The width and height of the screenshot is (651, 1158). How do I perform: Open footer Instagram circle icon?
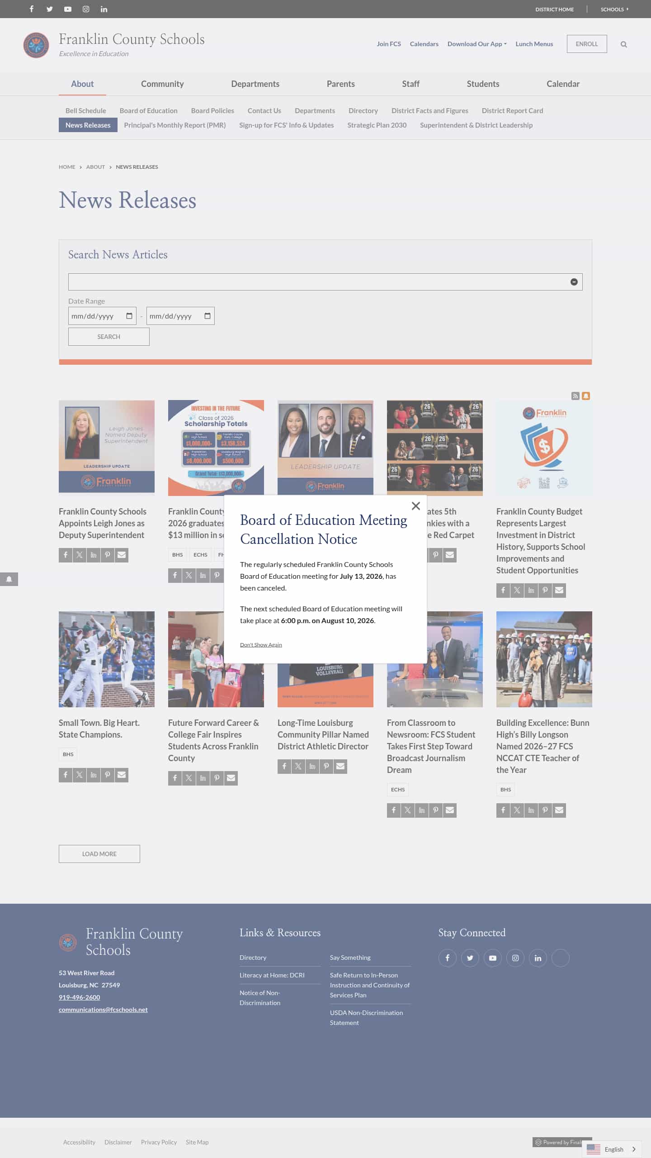click(515, 958)
